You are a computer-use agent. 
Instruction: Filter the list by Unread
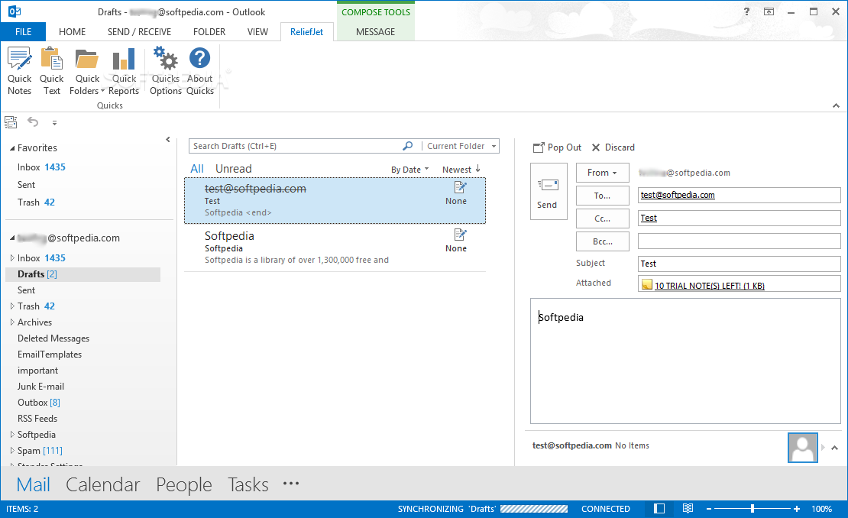[234, 169]
